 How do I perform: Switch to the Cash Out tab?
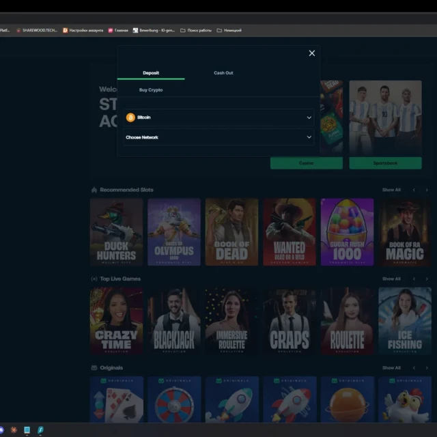pos(223,73)
